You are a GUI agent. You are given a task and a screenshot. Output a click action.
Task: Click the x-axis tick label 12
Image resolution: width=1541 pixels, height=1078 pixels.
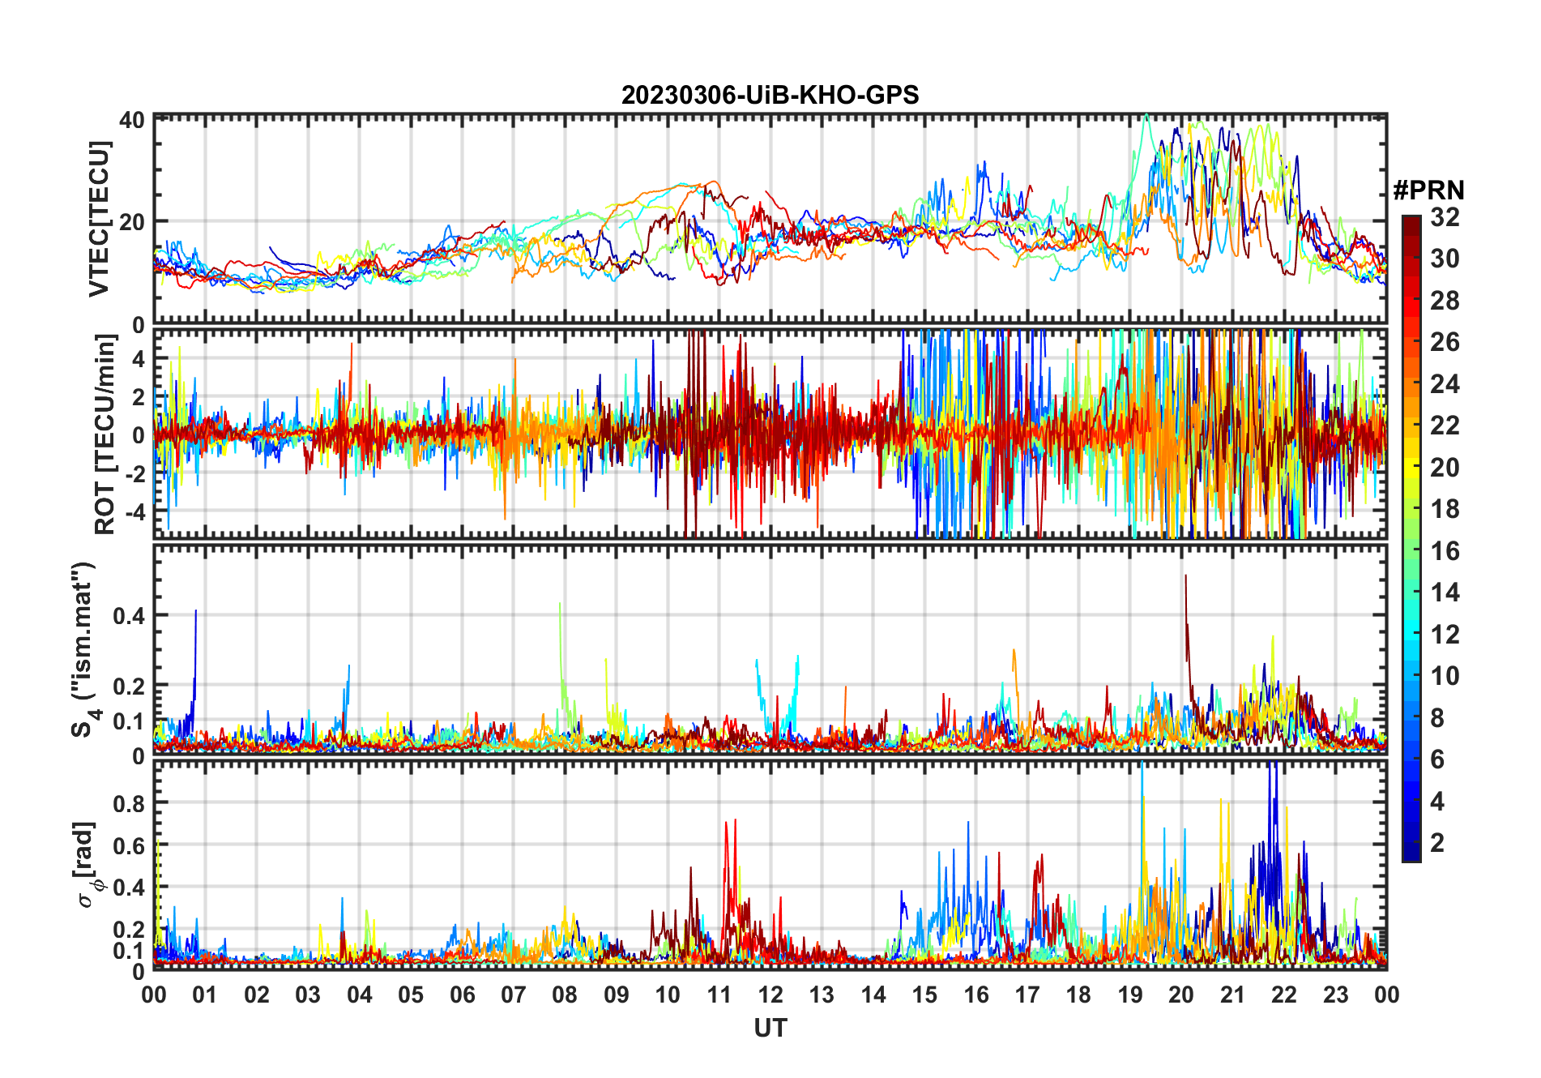(770, 995)
